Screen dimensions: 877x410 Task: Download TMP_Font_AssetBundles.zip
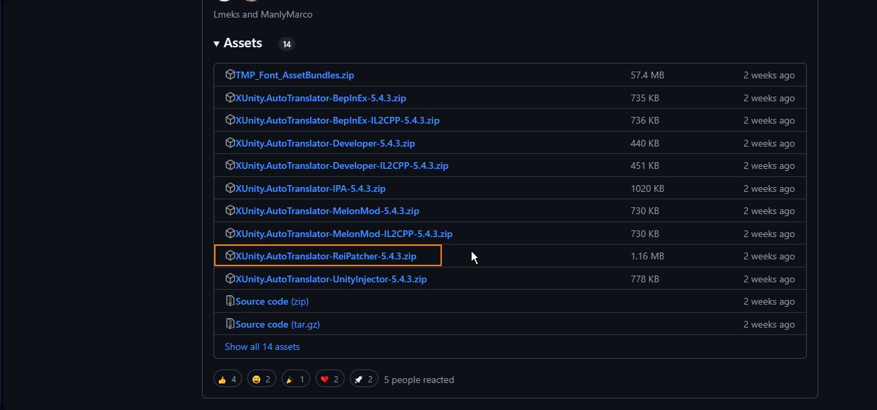coord(295,75)
